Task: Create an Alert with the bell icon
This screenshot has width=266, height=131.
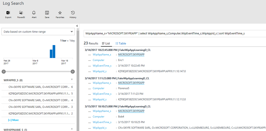Action: pyautogui.click(x=34, y=13)
